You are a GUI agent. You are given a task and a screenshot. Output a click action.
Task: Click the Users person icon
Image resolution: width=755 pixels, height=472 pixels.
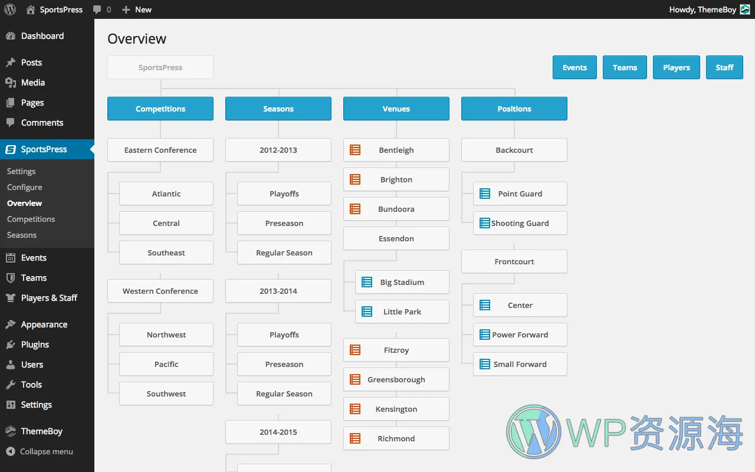point(11,365)
